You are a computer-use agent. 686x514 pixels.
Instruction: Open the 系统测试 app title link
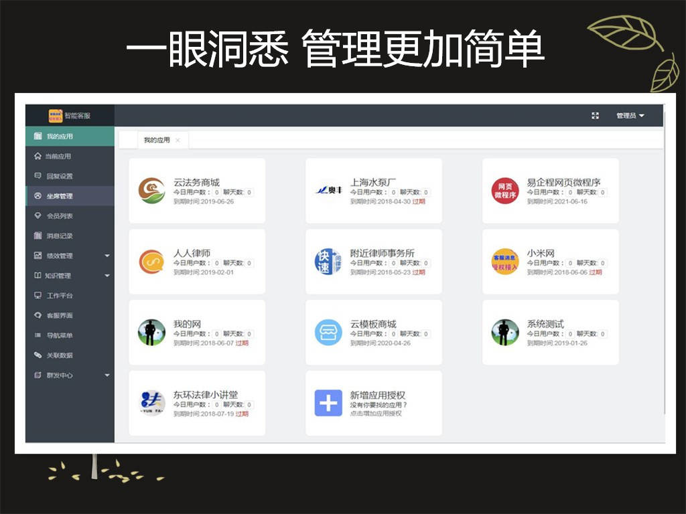coord(545,324)
